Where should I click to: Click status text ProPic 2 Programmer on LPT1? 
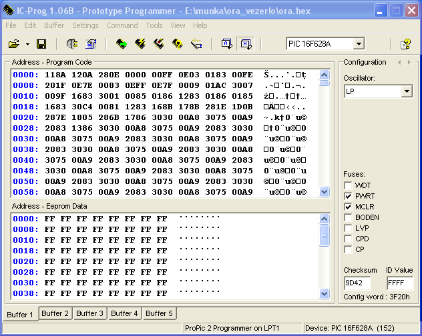[x=232, y=328]
